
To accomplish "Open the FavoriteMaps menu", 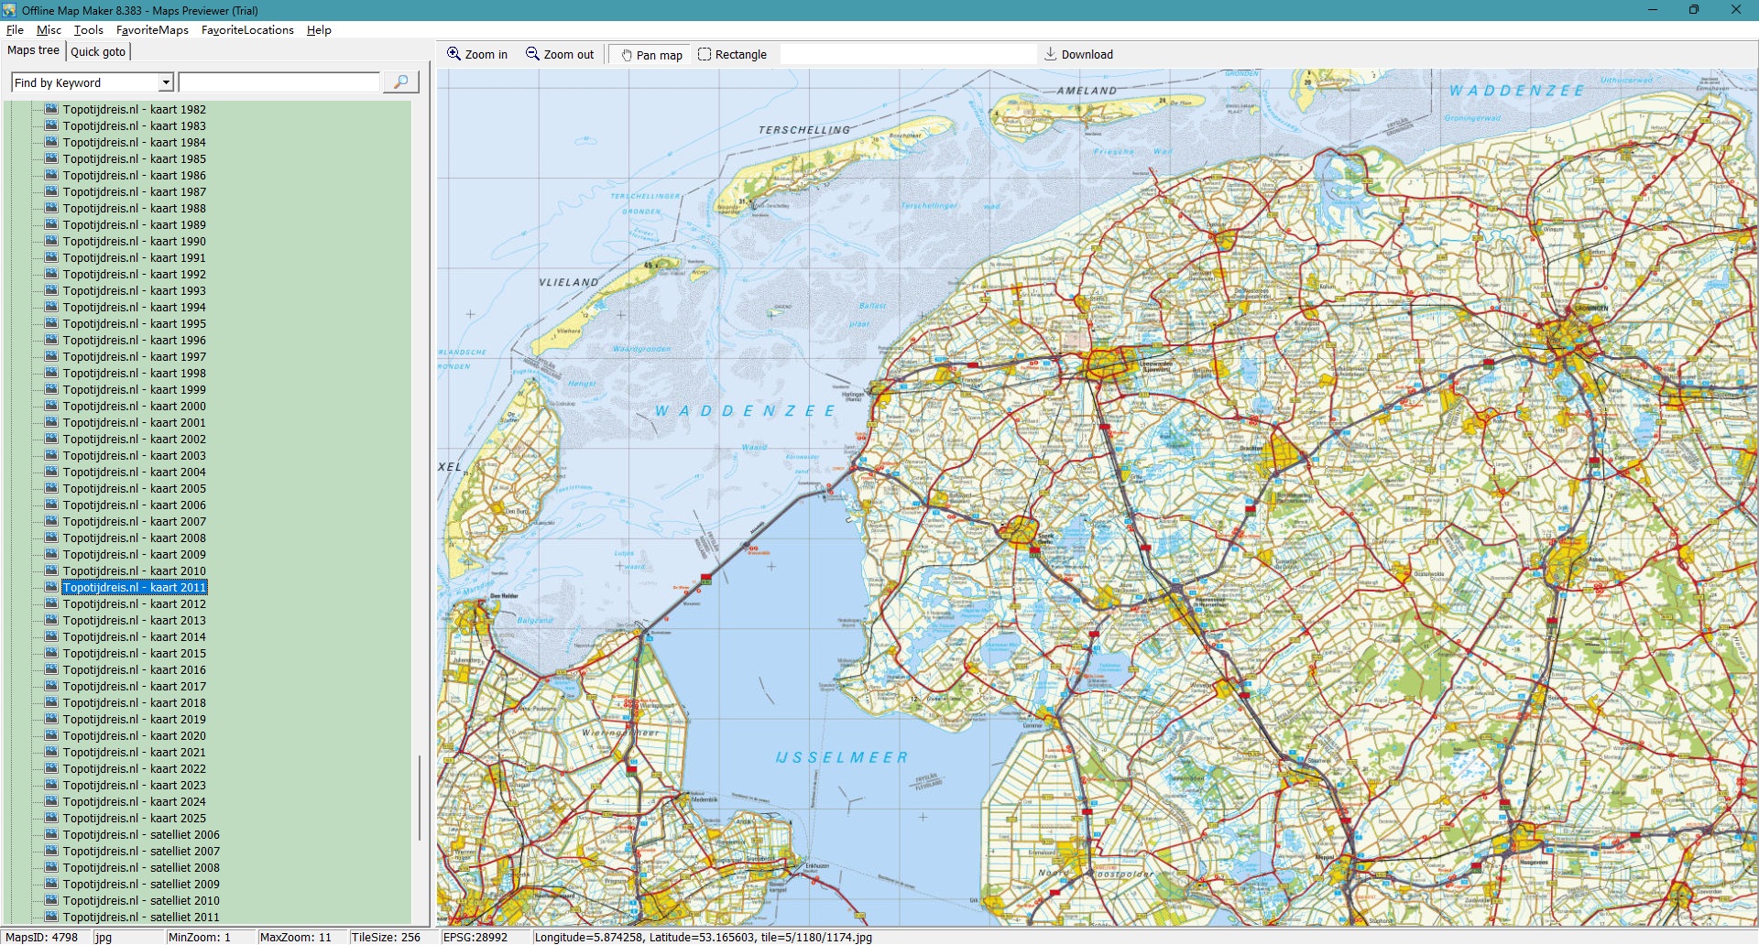I will 152,30.
